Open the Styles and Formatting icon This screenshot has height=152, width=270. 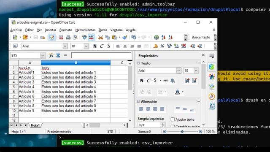[15, 46]
